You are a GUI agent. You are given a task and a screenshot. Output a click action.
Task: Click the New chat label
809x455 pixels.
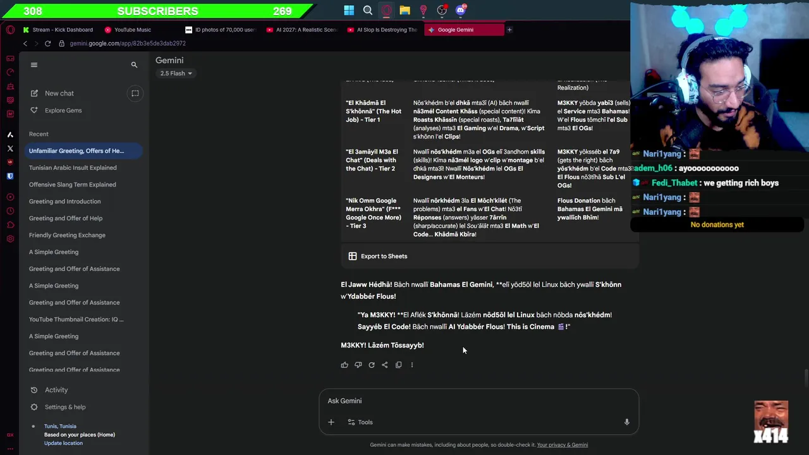[59, 94]
